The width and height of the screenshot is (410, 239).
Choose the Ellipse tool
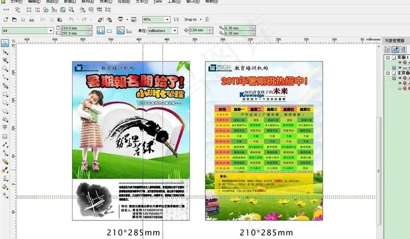click(5, 102)
